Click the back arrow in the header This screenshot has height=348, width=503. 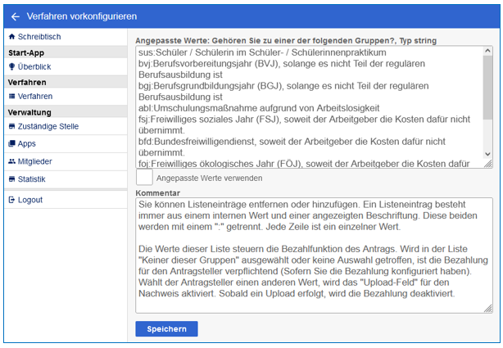coord(15,16)
